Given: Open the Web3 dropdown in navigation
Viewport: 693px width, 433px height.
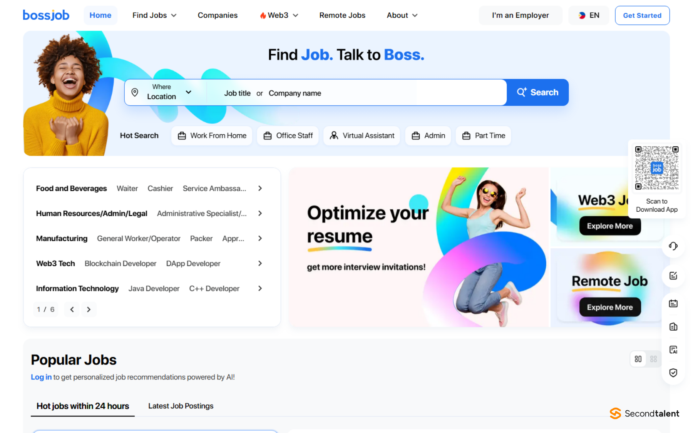Looking at the screenshot, I should pos(279,15).
